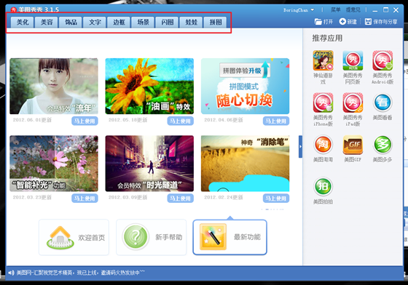Image resolution: width=408 pixels, height=285 pixels.
Task: Open the 美图秀秀网页版 icon
Action: tap(353, 60)
